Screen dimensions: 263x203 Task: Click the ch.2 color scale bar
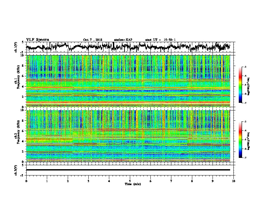(x=240, y=140)
